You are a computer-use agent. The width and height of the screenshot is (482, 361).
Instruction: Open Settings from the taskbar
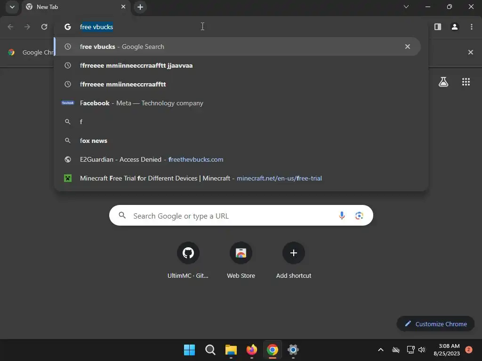(293, 350)
